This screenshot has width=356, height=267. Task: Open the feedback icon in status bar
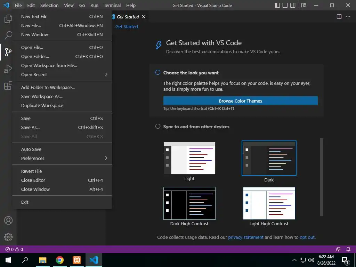coord(338,249)
